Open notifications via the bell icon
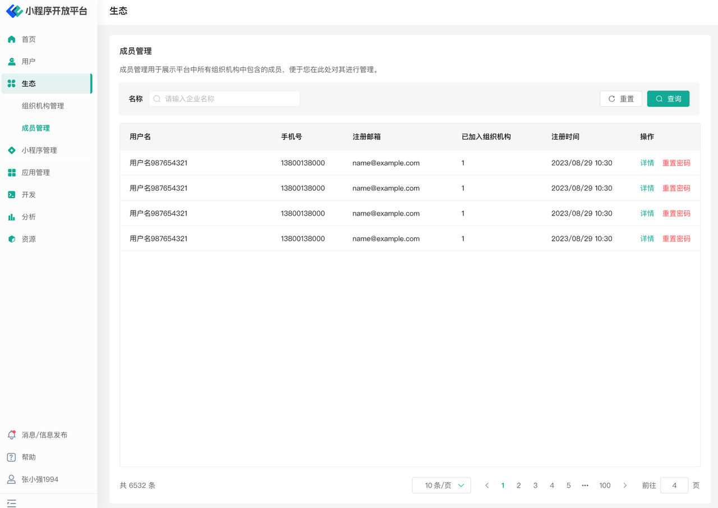This screenshot has height=508, width=718. (x=11, y=435)
